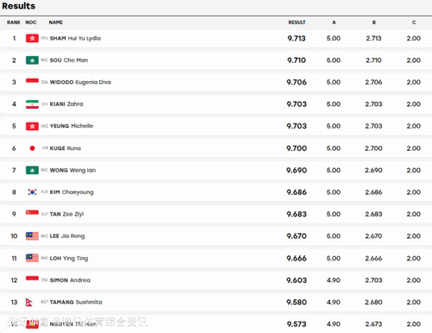Click the RESULT column header

click(297, 22)
